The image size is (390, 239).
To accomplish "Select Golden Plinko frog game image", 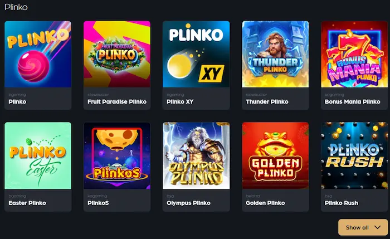I will click(275, 155).
